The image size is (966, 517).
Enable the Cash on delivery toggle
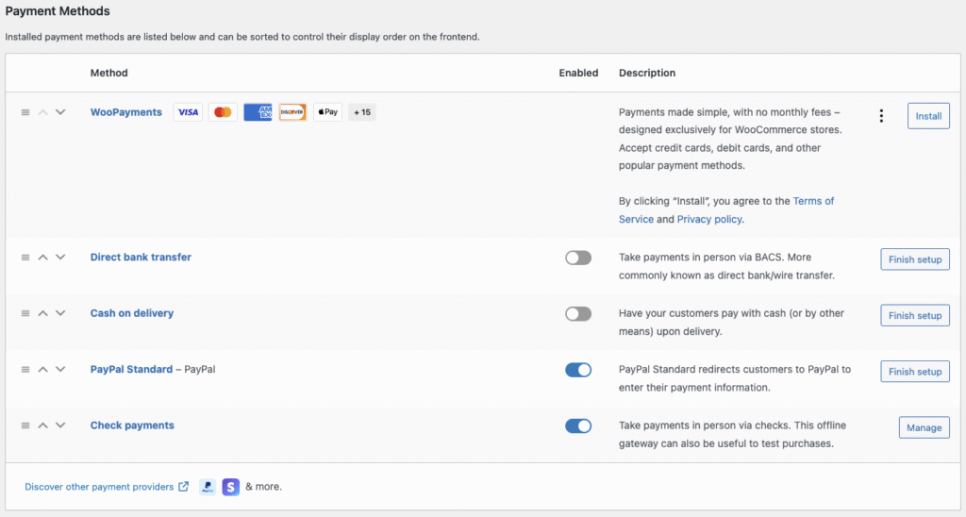(x=578, y=313)
